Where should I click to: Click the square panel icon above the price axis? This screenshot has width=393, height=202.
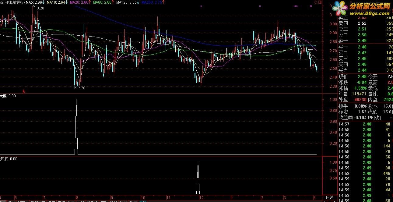[319, 2]
